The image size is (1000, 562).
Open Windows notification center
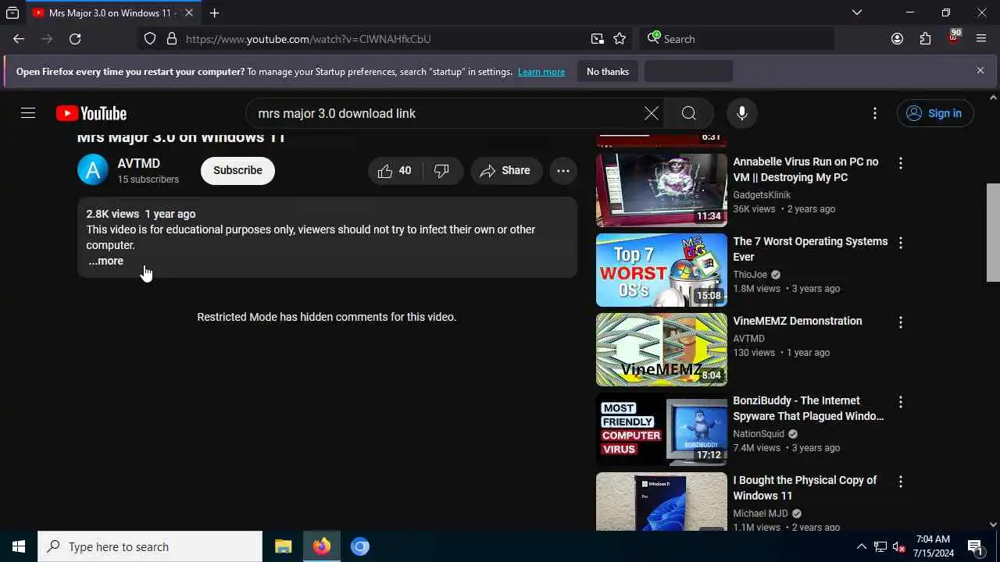click(975, 546)
